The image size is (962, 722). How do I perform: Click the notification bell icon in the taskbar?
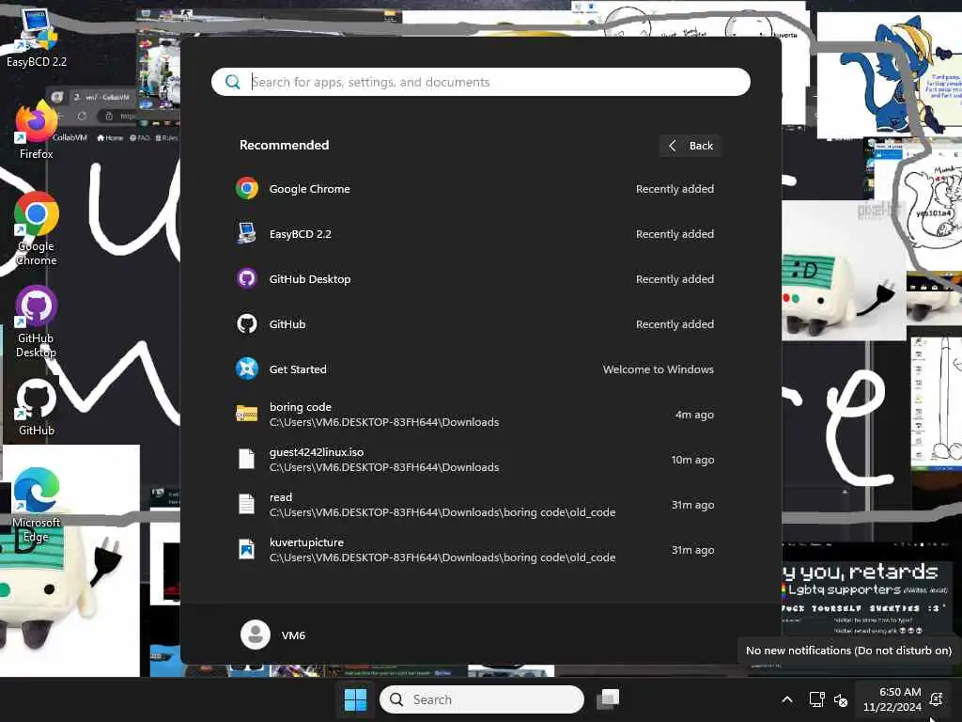937,699
